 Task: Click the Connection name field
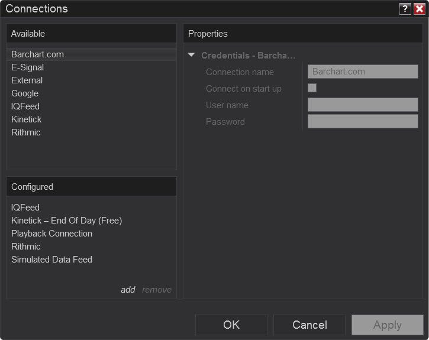point(363,72)
